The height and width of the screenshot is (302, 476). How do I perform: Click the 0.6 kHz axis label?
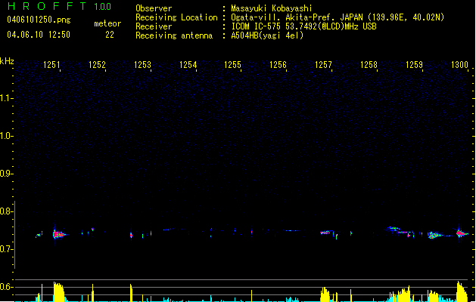click(x=5, y=287)
